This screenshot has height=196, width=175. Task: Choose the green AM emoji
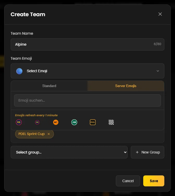pos(74,122)
